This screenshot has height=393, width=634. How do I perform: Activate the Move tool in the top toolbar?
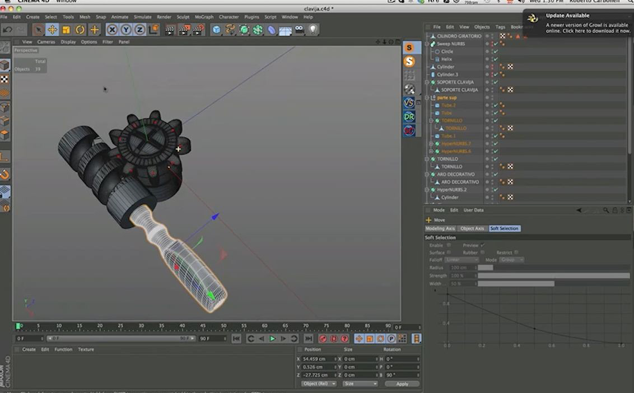(x=52, y=30)
